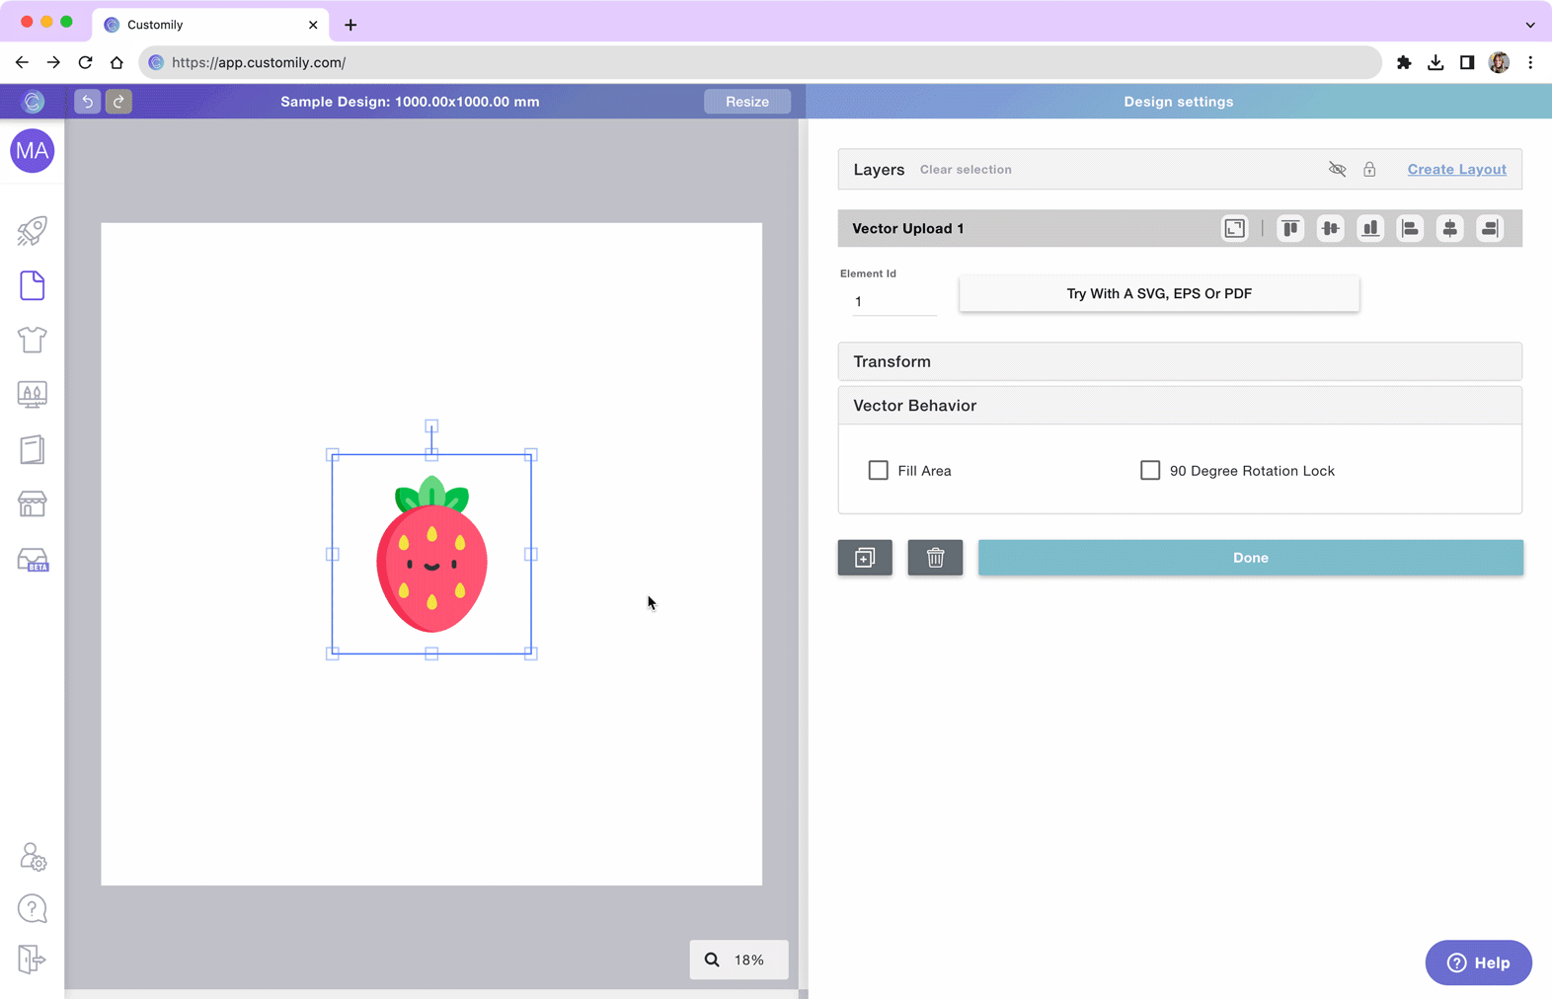Enable 90 Degree Rotation Lock checkbox
The image size is (1552, 999).
point(1150,471)
